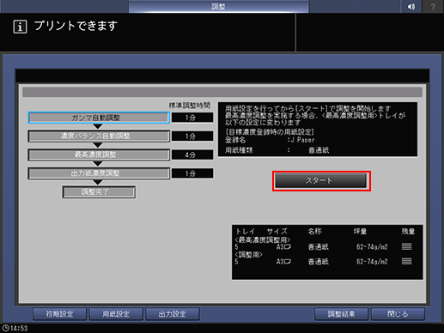Viewport: 444px width, 333px height.
Task: Open 用紙設定 paper settings
Action: point(116,314)
